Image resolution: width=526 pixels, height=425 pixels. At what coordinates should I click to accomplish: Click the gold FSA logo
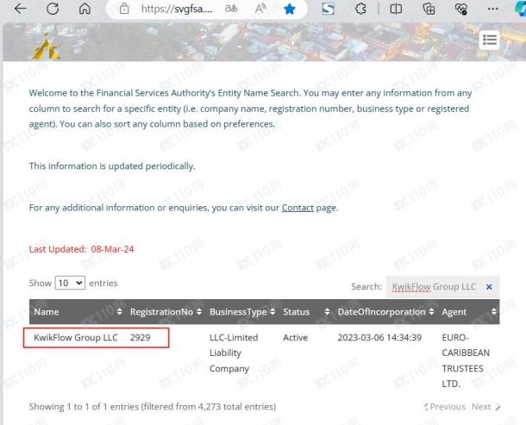47,47
